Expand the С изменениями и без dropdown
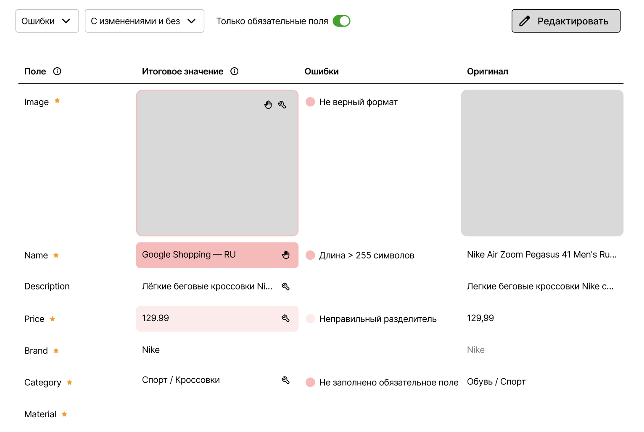Image resolution: width=644 pixels, height=432 pixels. [x=144, y=21]
